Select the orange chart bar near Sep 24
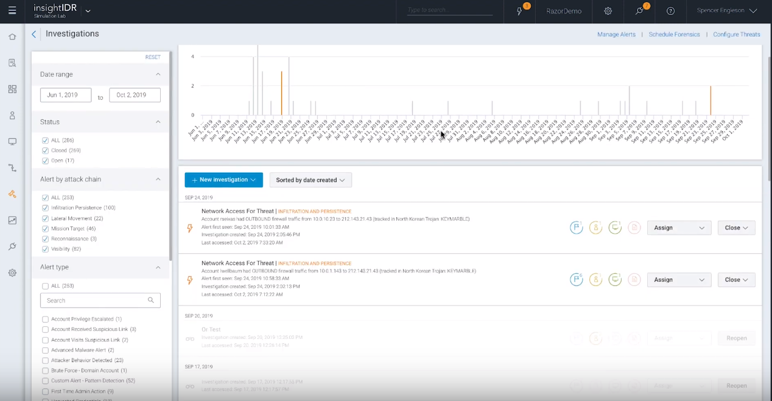772x401 pixels. click(x=711, y=100)
